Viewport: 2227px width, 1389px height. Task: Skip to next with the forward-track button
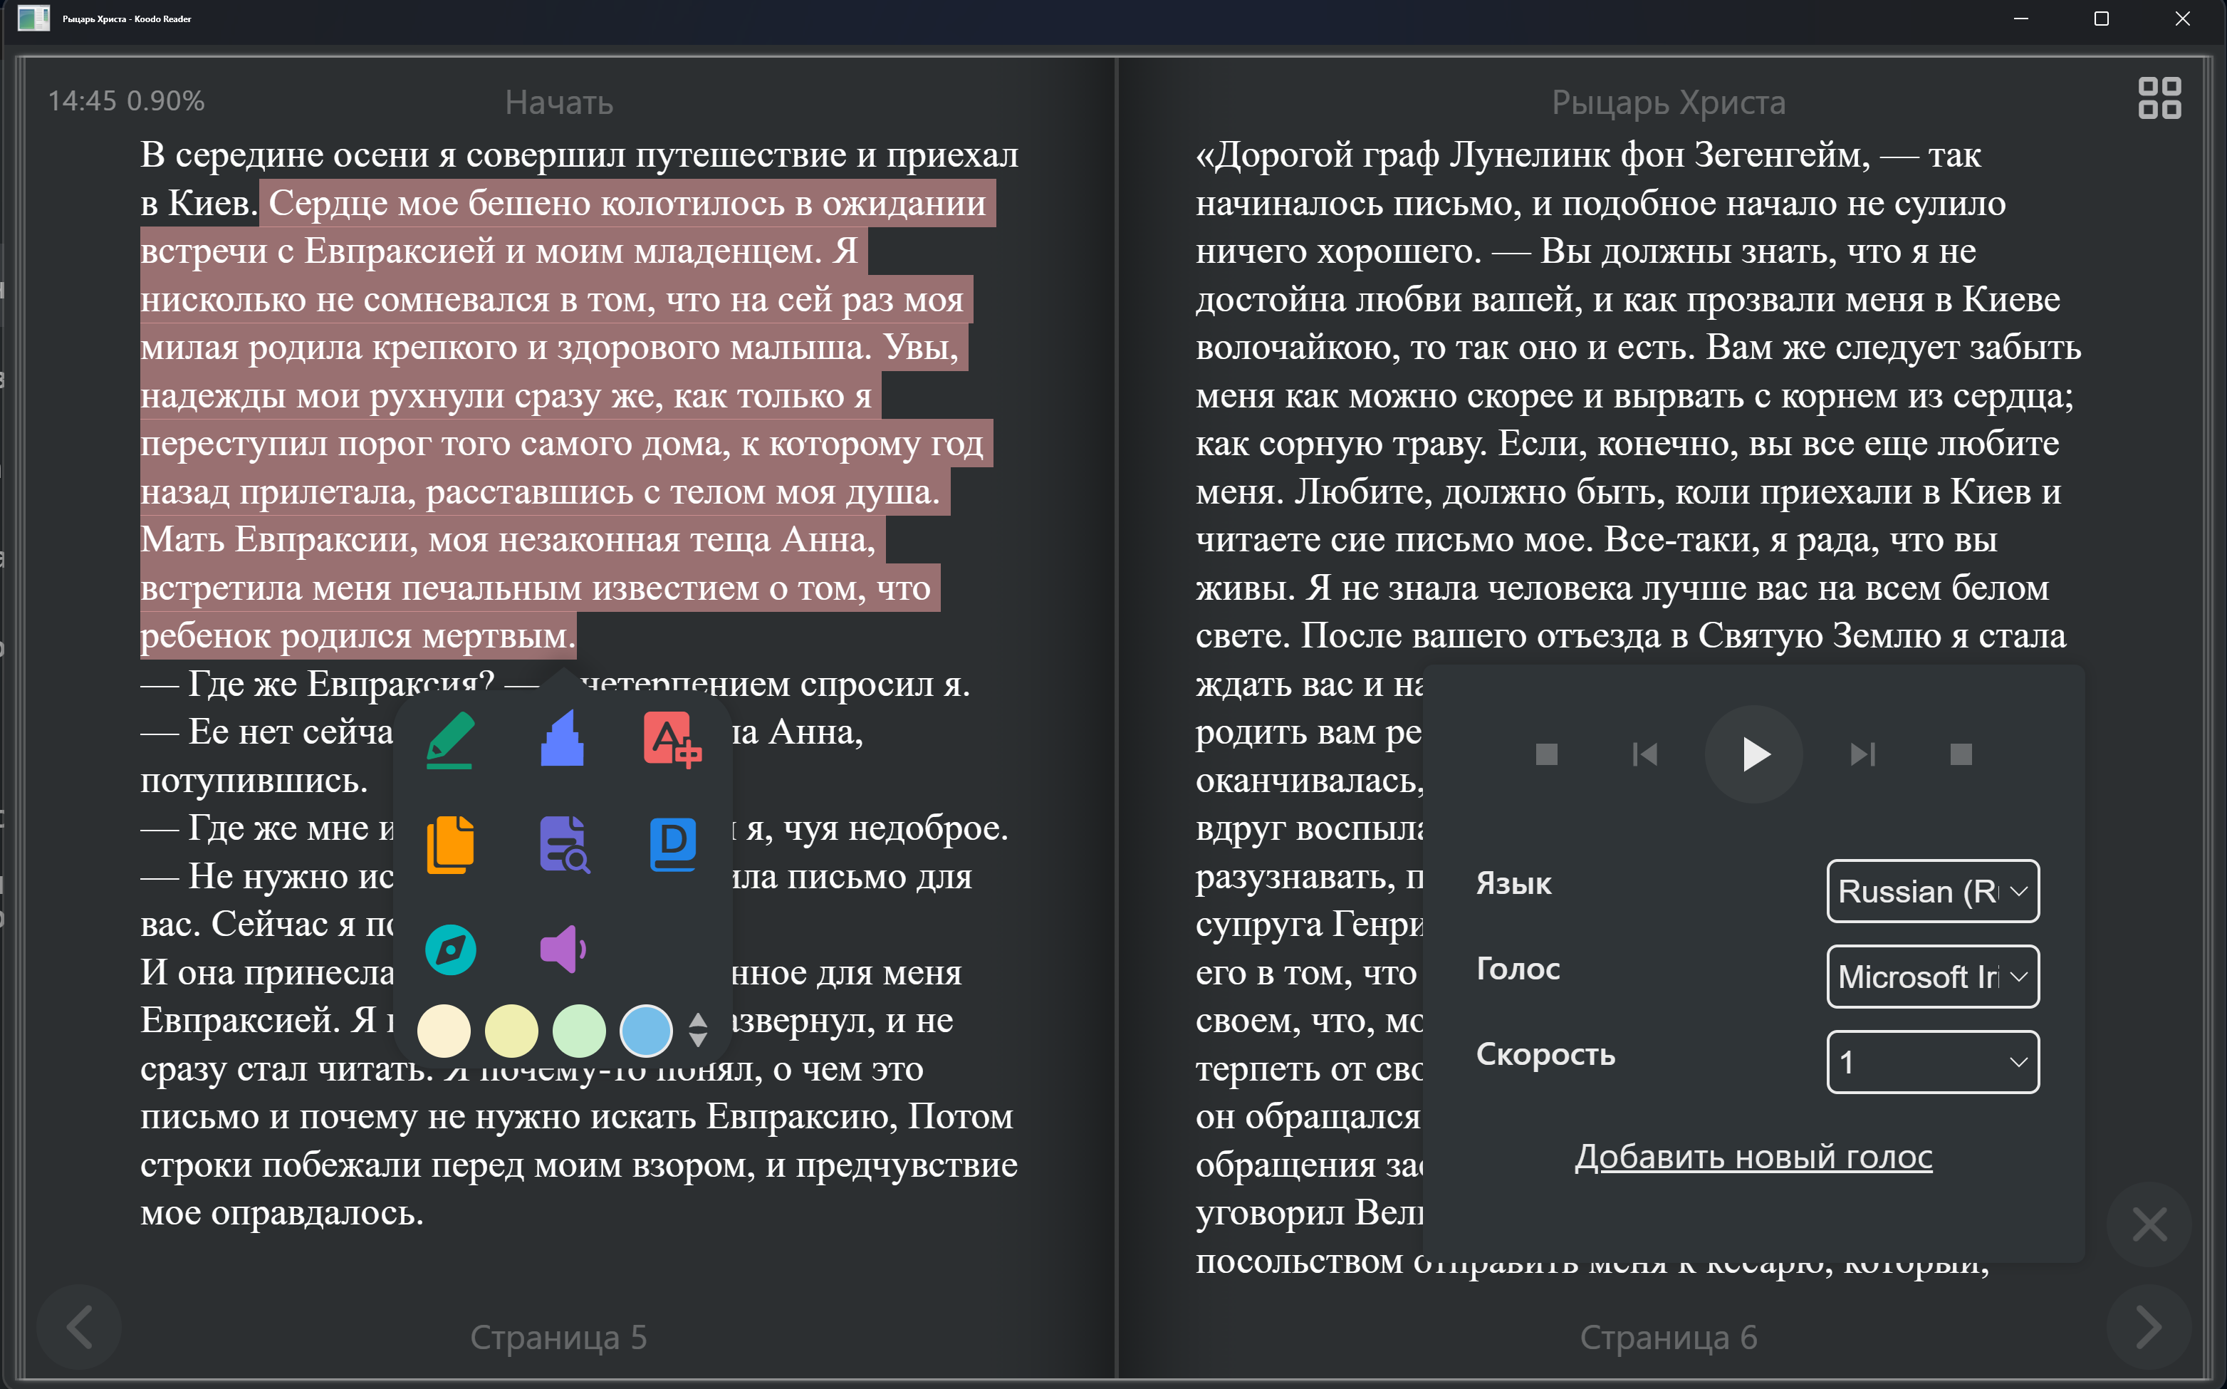pyautogui.click(x=1862, y=754)
